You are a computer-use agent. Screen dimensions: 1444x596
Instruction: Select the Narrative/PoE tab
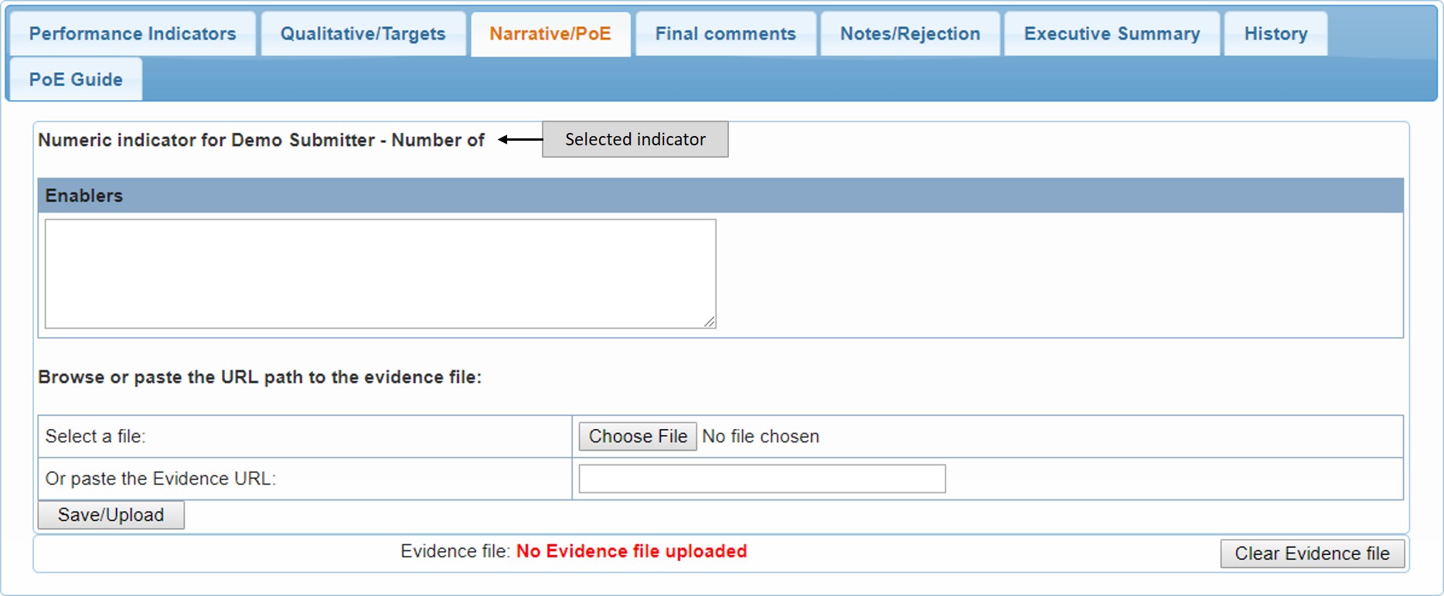pos(550,34)
